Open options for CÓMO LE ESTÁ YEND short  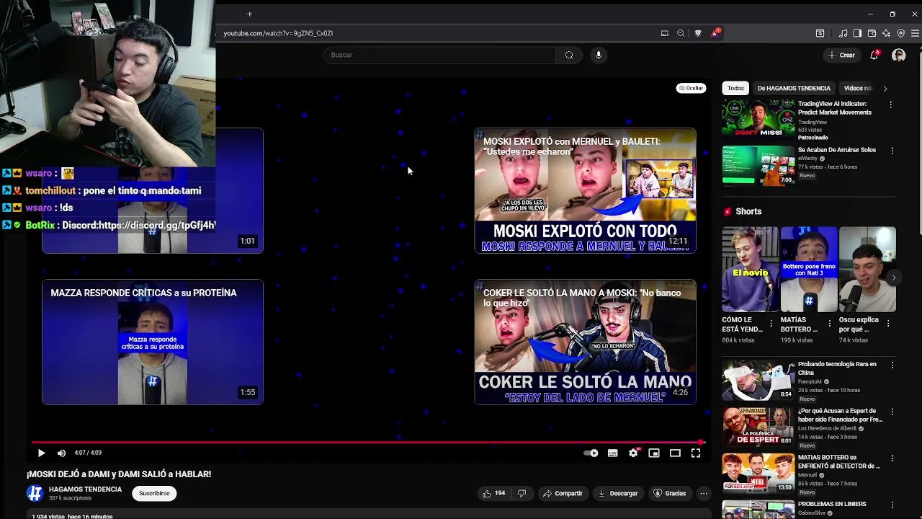pos(771,324)
